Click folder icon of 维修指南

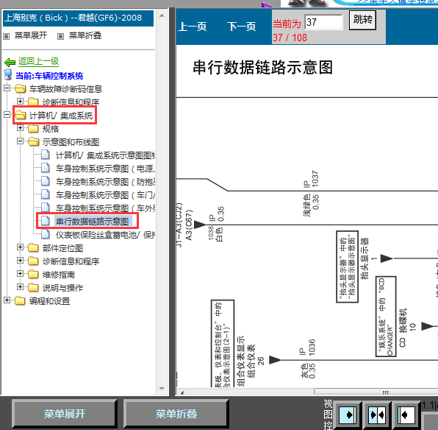click(x=33, y=275)
